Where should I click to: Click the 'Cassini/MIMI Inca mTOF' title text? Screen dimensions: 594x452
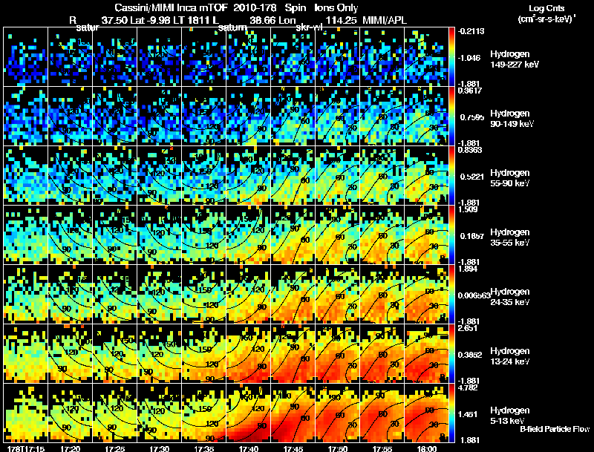click(170, 7)
